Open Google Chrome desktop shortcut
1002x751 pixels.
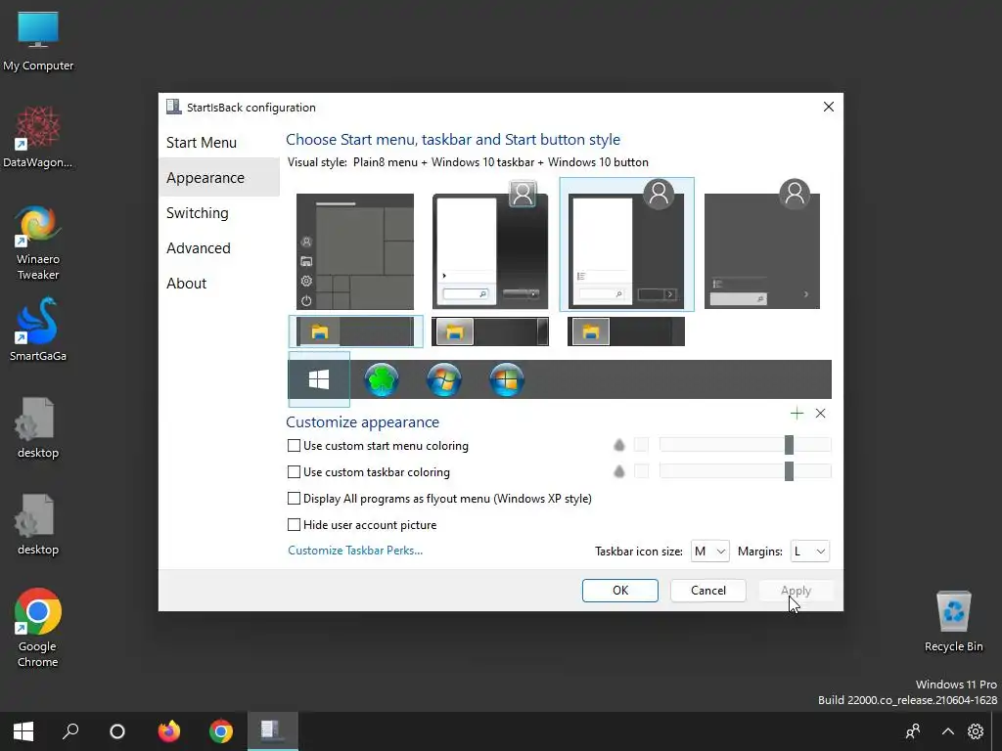pyautogui.click(x=38, y=628)
